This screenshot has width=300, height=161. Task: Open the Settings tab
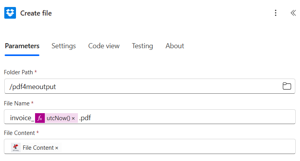[64, 46]
